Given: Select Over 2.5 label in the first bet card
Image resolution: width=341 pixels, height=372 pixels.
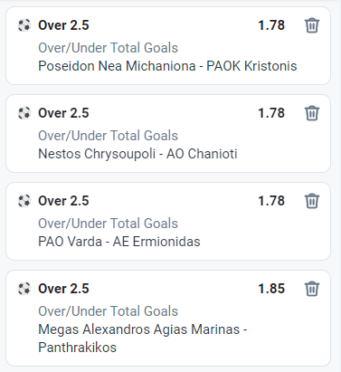Looking at the screenshot, I should tap(63, 25).
